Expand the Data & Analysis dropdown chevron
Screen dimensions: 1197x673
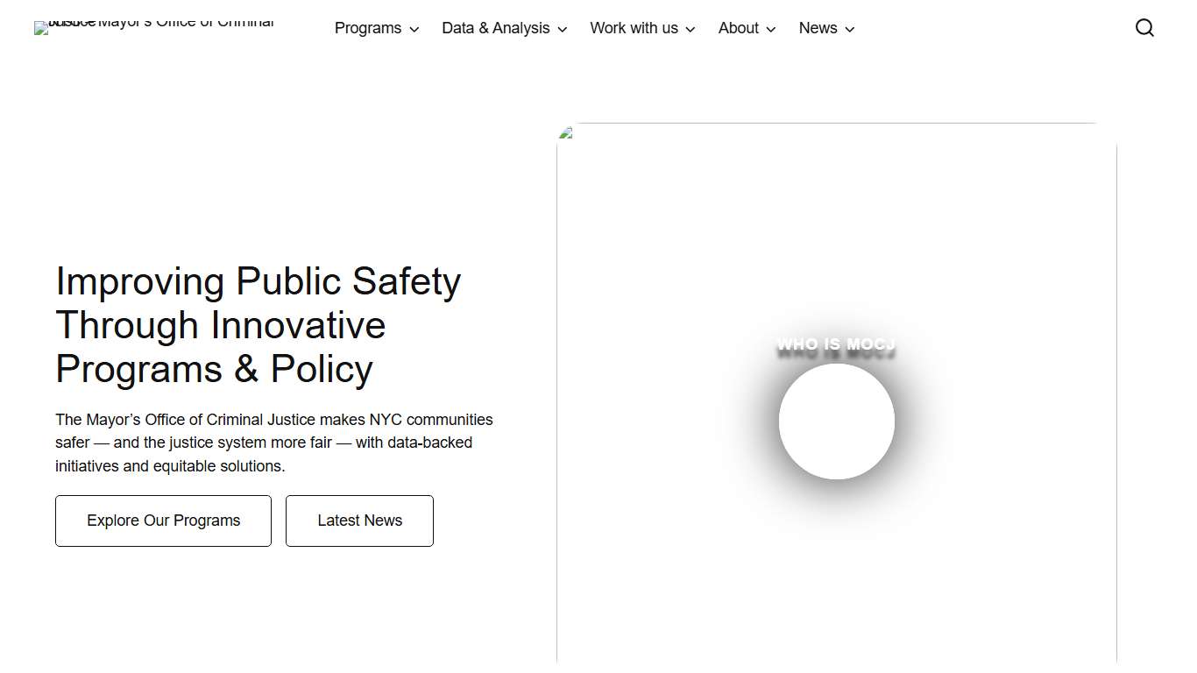pyautogui.click(x=562, y=29)
